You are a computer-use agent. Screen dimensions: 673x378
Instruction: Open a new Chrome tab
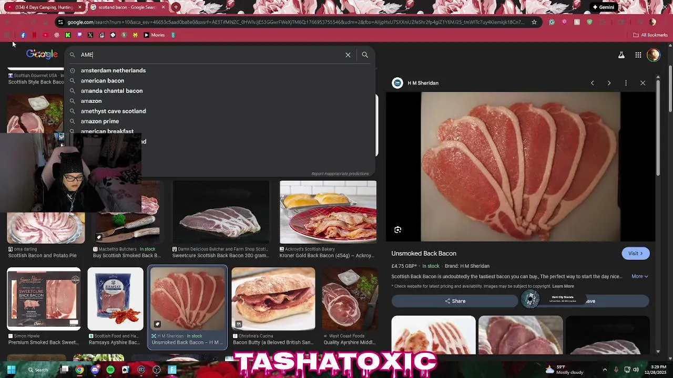click(x=176, y=7)
